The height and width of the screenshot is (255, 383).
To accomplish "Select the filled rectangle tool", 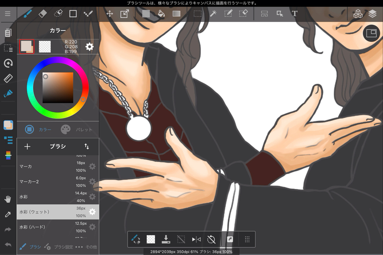I will coord(146,14).
